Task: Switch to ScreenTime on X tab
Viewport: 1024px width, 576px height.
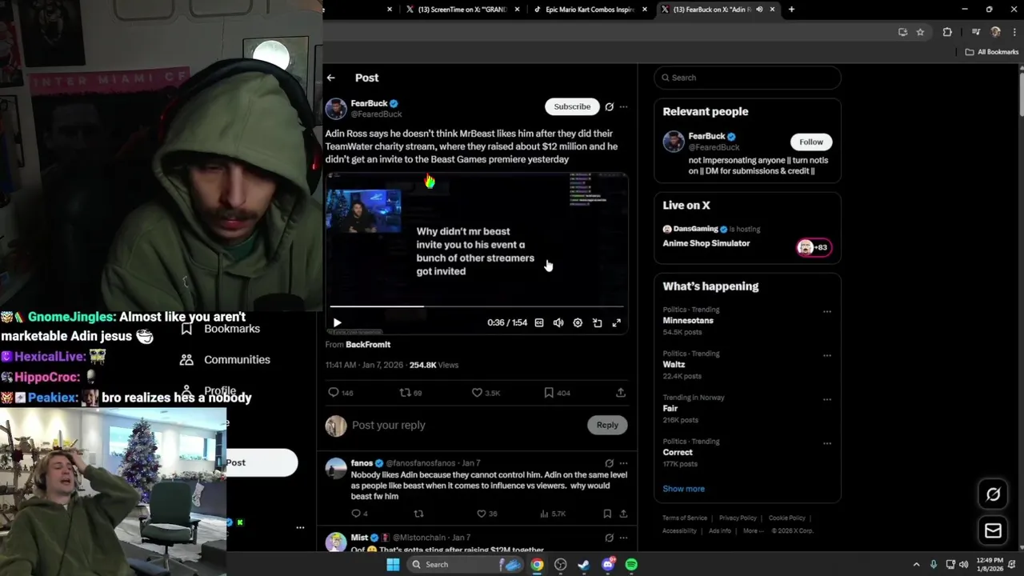Action: click(462, 10)
